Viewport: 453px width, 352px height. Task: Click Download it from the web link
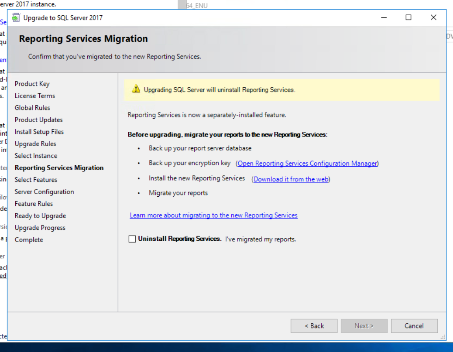tap(291, 179)
